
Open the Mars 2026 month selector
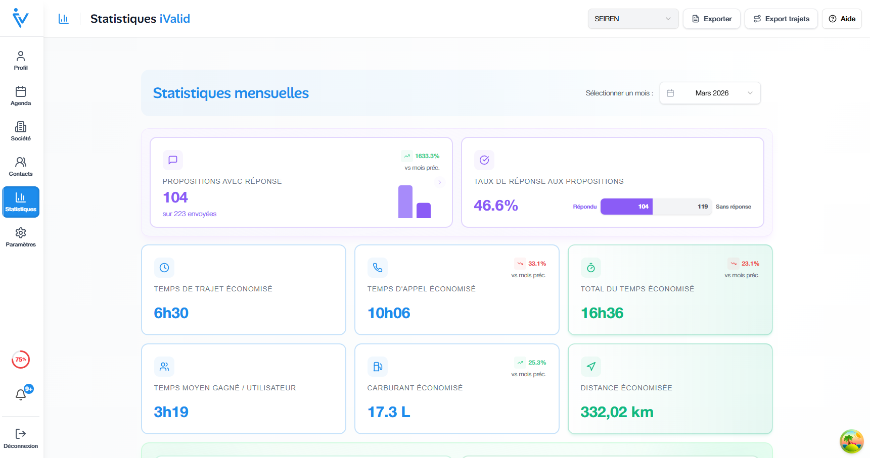click(x=710, y=93)
